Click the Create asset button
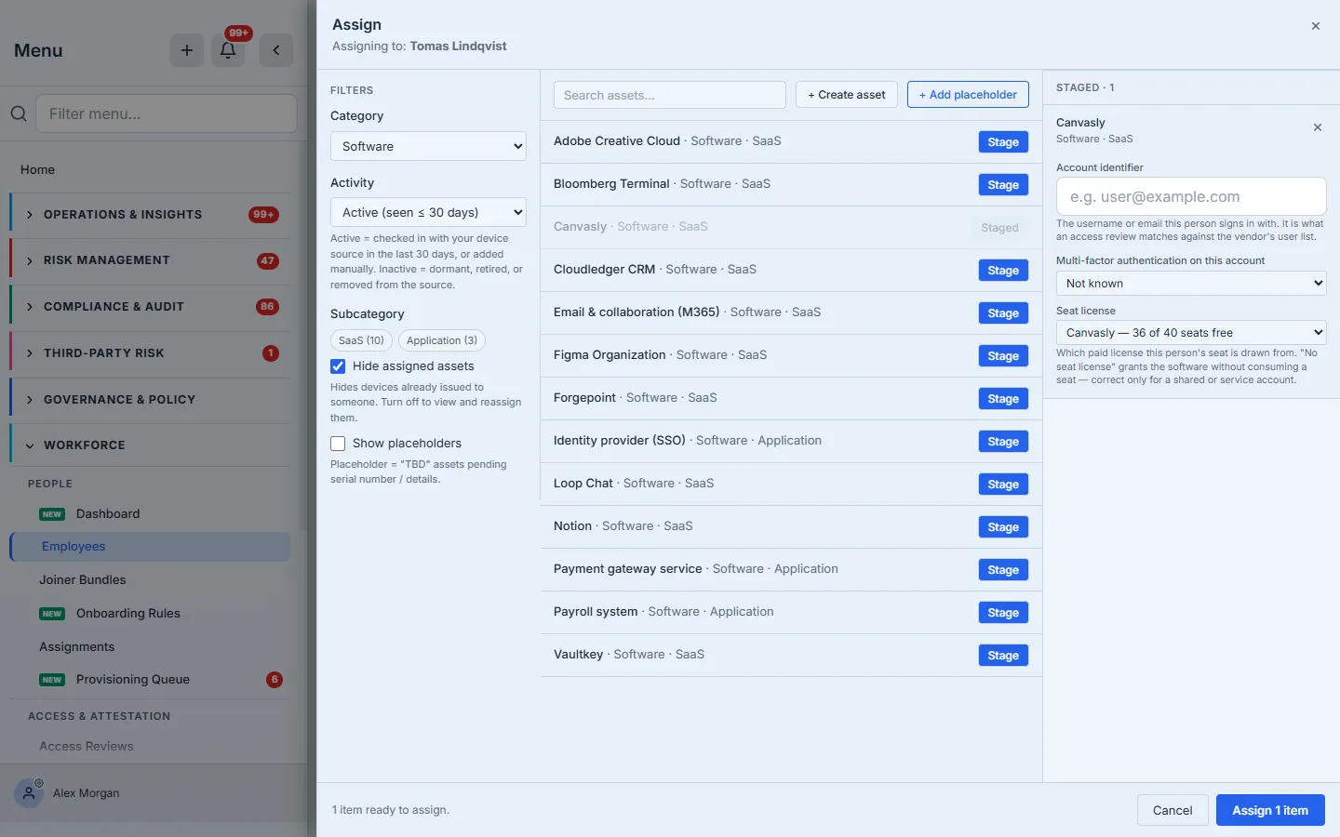This screenshot has width=1340, height=837. click(847, 95)
